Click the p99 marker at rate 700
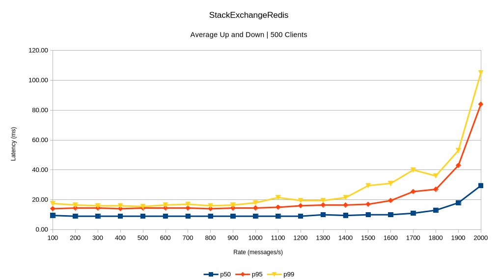The height and width of the screenshot is (280, 498). coord(188,204)
